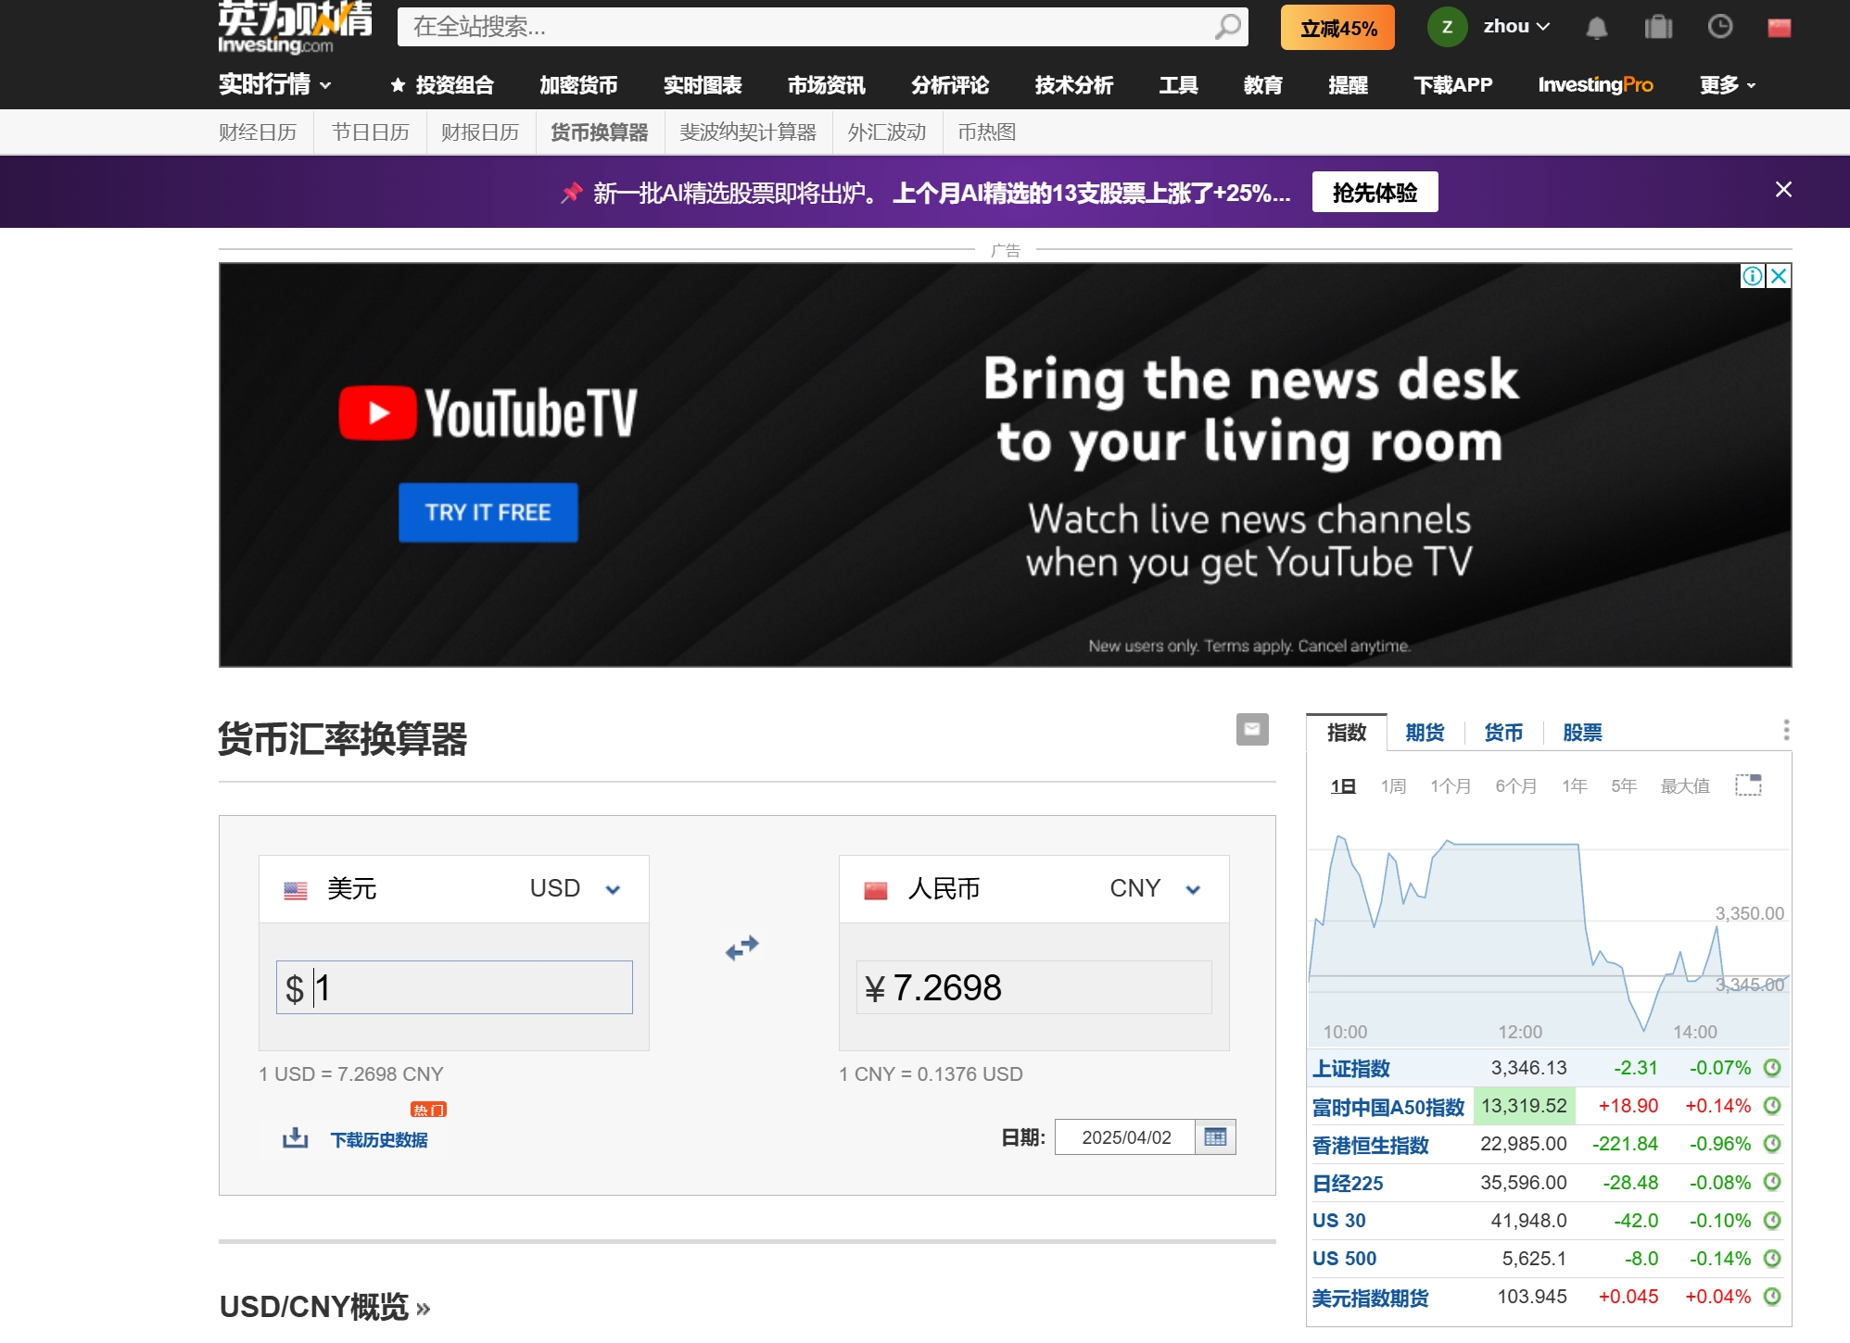Open the USD currency dropdown
Screen dimensions: 1850x1343
612,888
